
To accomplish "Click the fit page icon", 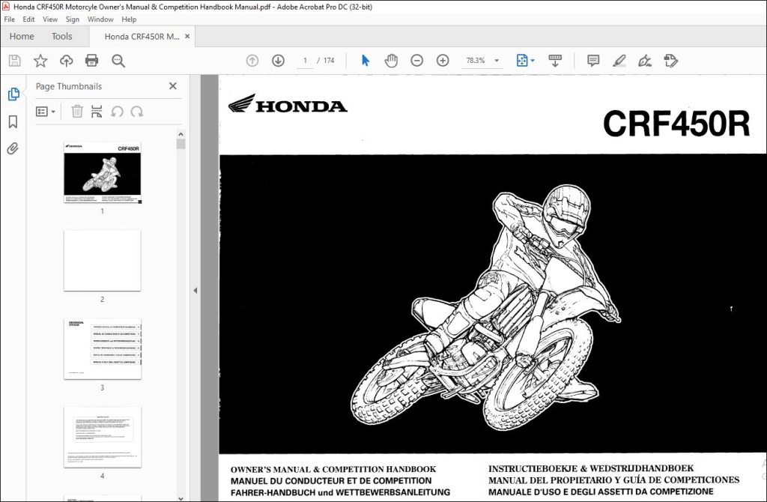I will pyautogui.click(x=522, y=61).
